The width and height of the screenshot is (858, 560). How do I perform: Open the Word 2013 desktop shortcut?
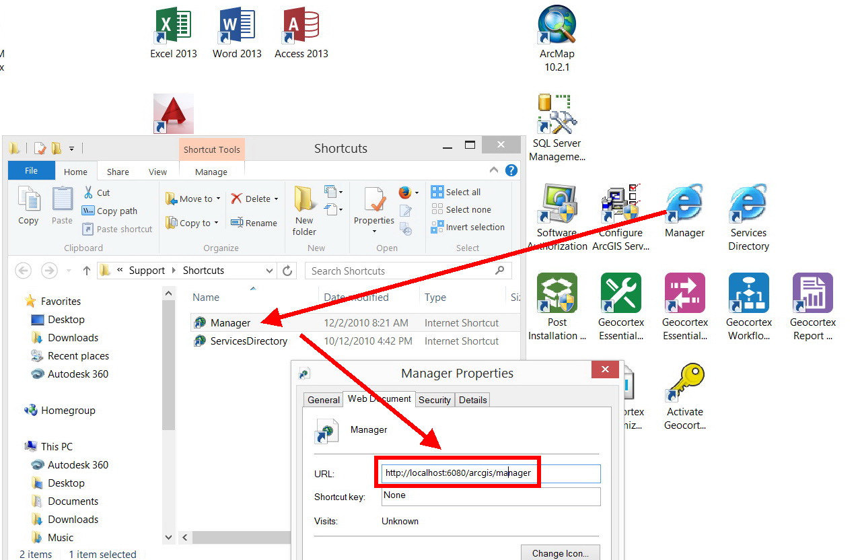(x=237, y=34)
